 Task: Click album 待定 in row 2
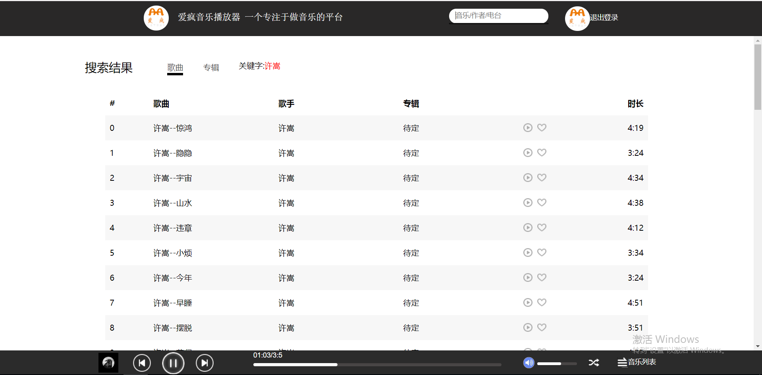411,178
